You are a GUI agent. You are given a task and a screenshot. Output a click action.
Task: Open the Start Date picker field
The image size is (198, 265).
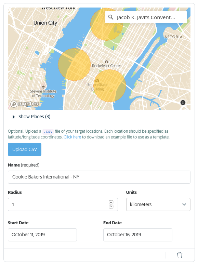(x=42, y=235)
